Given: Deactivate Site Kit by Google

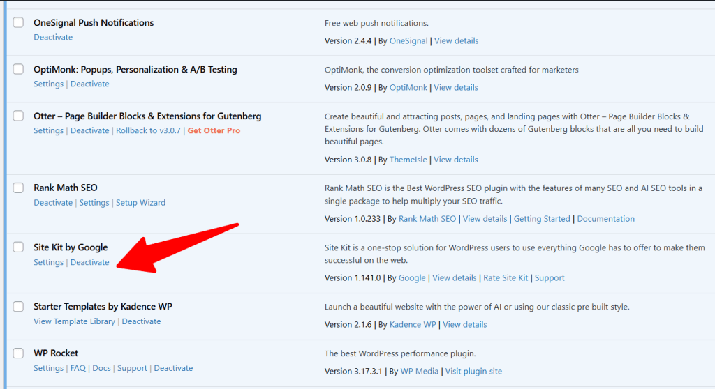Looking at the screenshot, I should [x=90, y=262].
